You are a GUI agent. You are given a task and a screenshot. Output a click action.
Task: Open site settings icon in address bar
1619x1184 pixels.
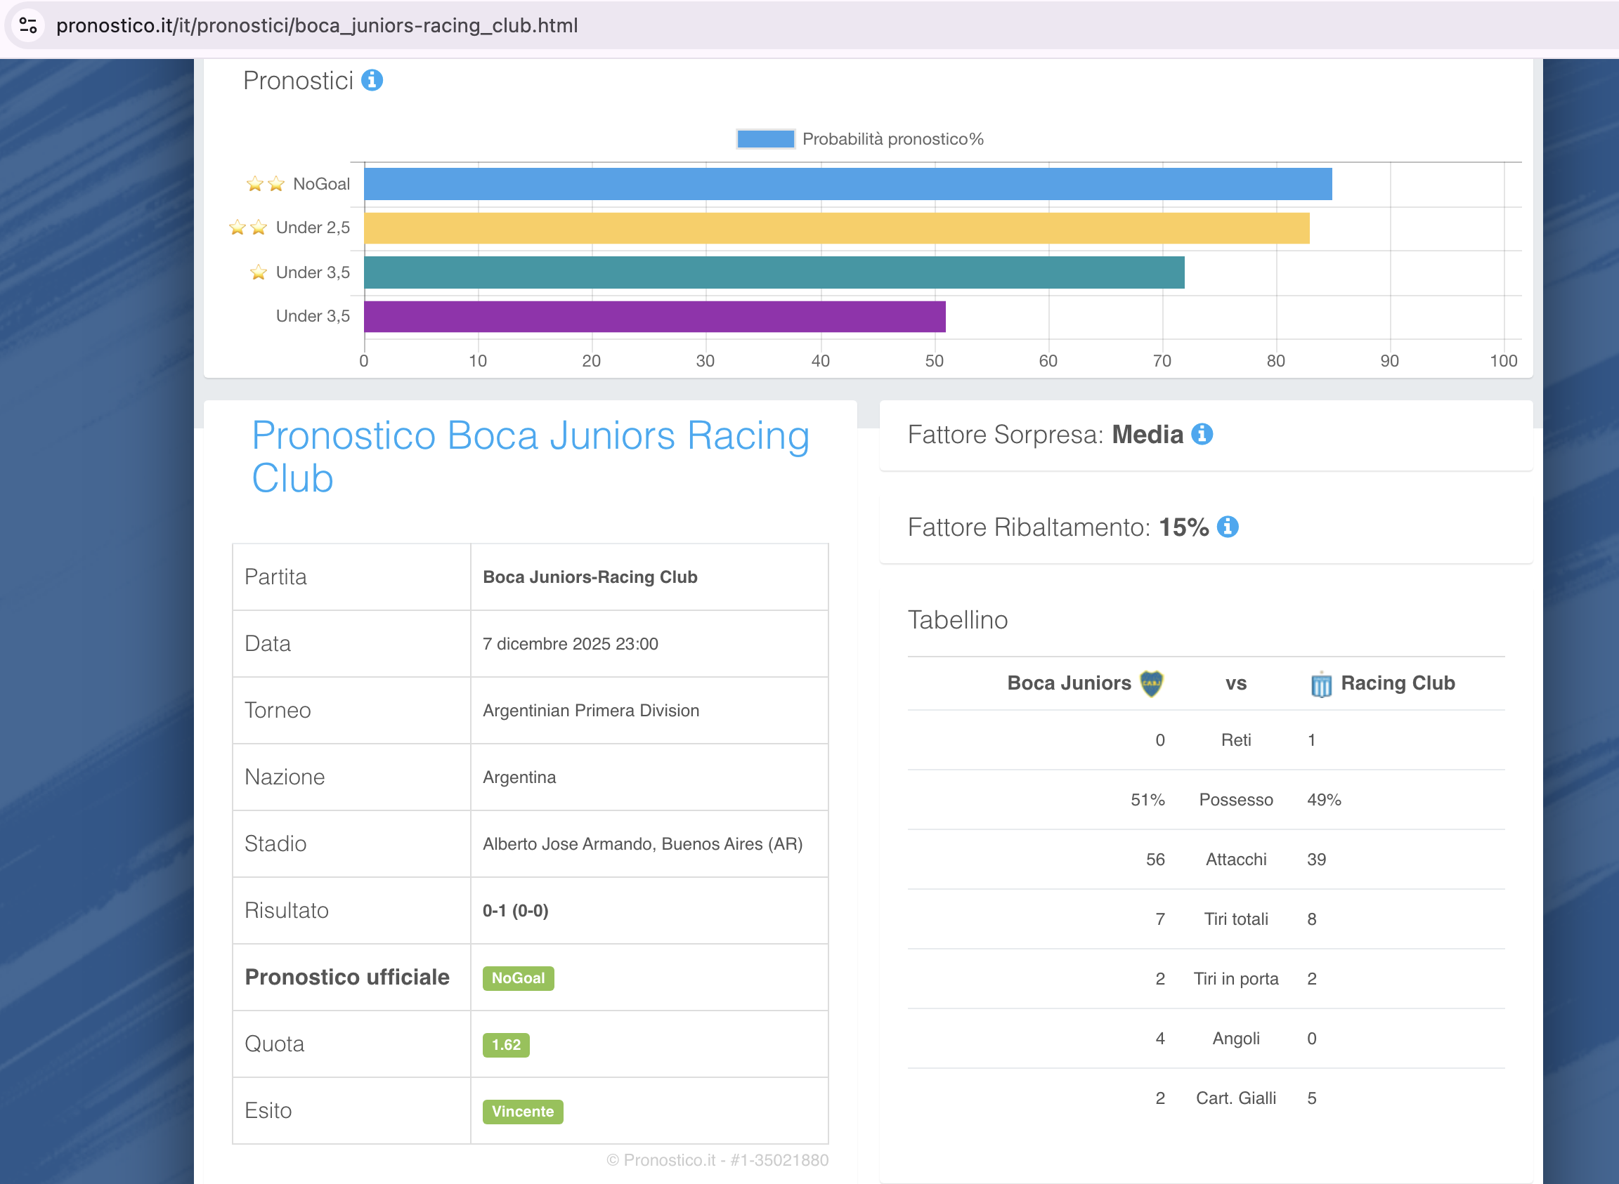(29, 25)
